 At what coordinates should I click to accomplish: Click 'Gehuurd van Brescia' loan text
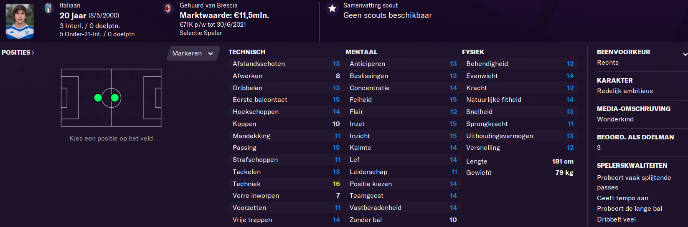click(x=208, y=5)
